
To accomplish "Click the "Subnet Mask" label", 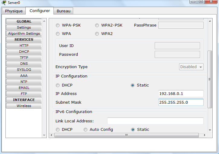I will pos(69,102).
